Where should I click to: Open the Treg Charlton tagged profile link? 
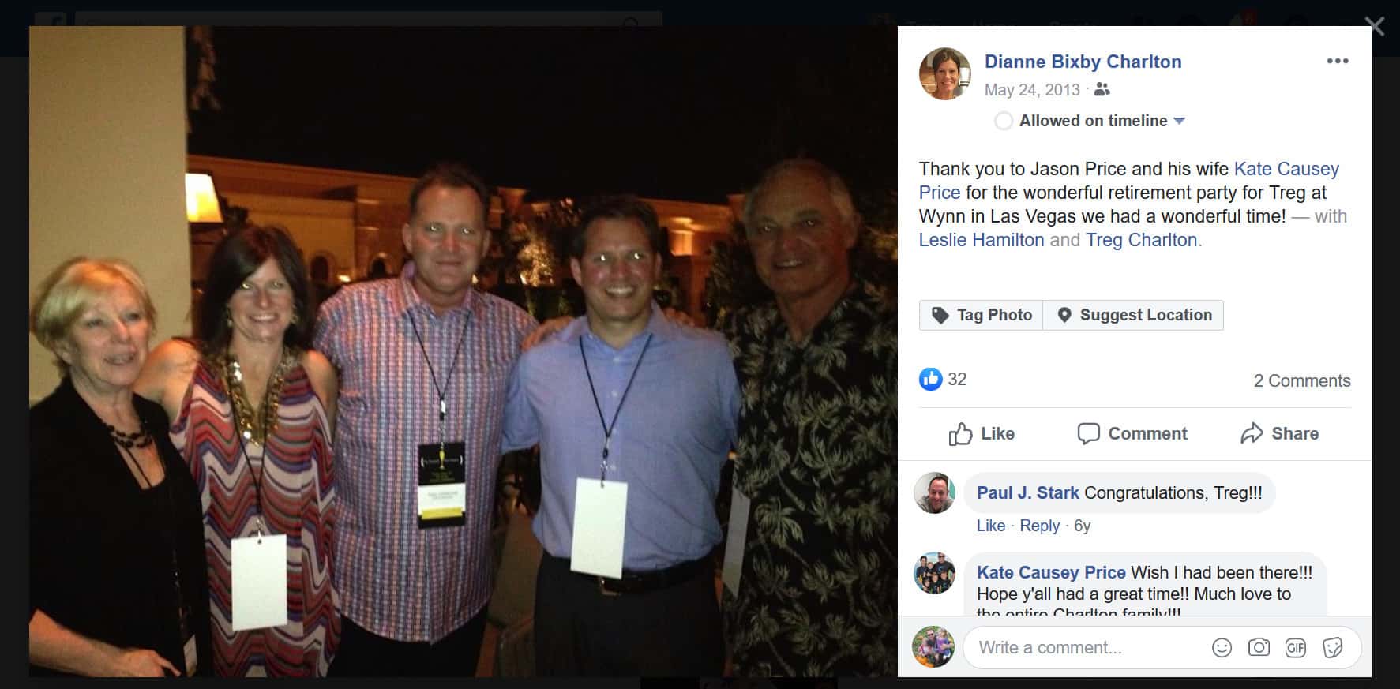pyautogui.click(x=1141, y=240)
